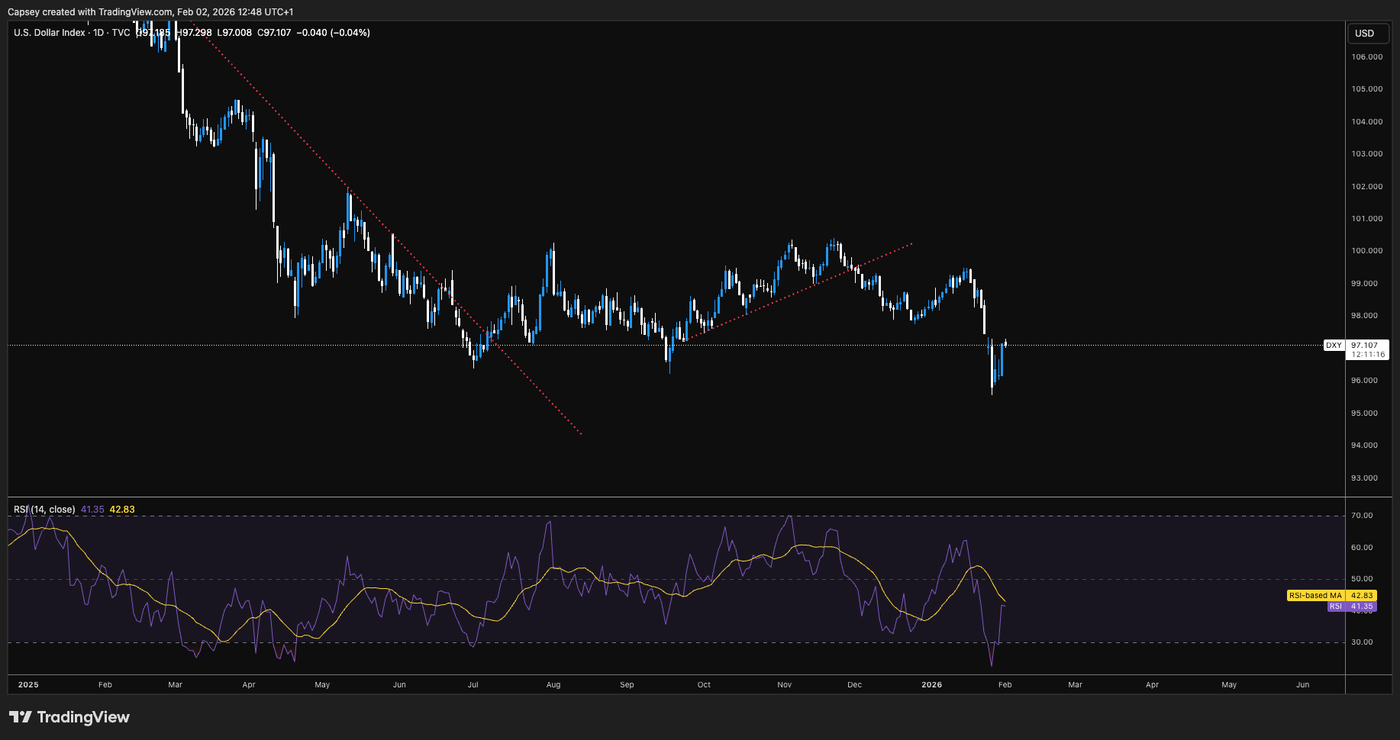Click the 70.00 level on the RSI scale

tap(1362, 516)
